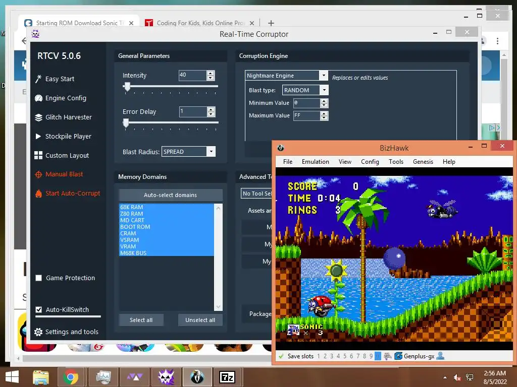Click BizHawk save slot 1
Image resolution: width=517 pixels, height=387 pixels.
(319, 356)
